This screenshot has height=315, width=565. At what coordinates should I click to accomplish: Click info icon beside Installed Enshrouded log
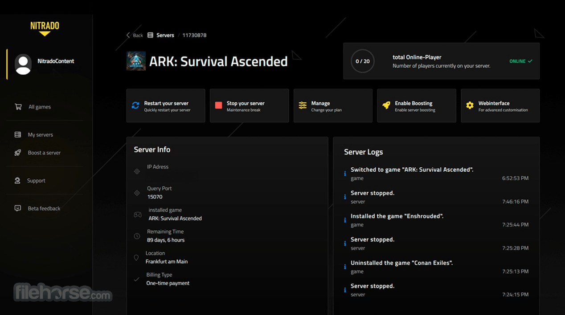[345, 220]
